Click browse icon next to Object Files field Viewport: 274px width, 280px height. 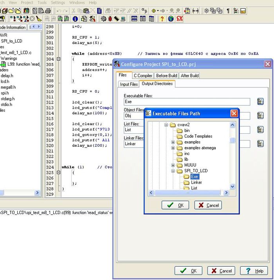(x=260, y=116)
